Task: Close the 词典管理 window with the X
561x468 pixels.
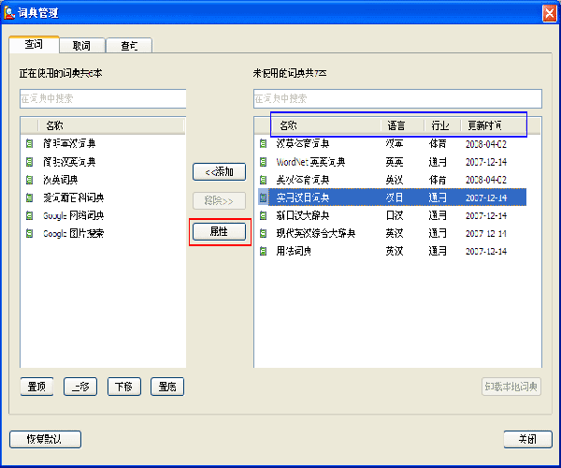Action: [549, 14]
